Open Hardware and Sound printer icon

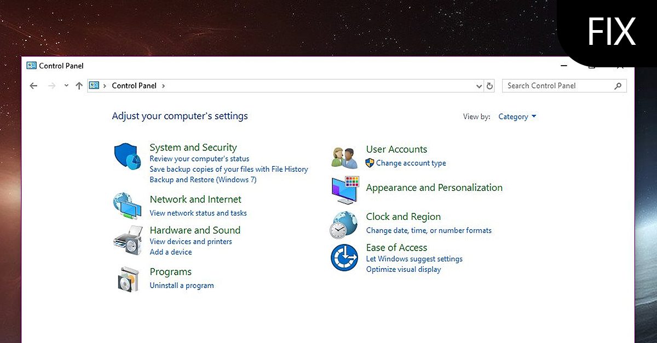pos(127,241)
